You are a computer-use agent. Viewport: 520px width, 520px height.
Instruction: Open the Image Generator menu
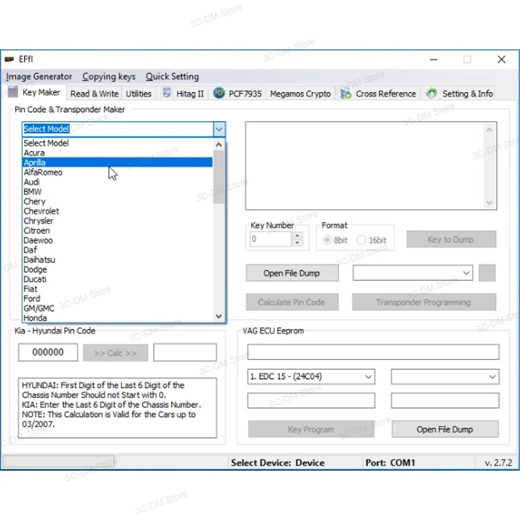[x=39, y=76]
